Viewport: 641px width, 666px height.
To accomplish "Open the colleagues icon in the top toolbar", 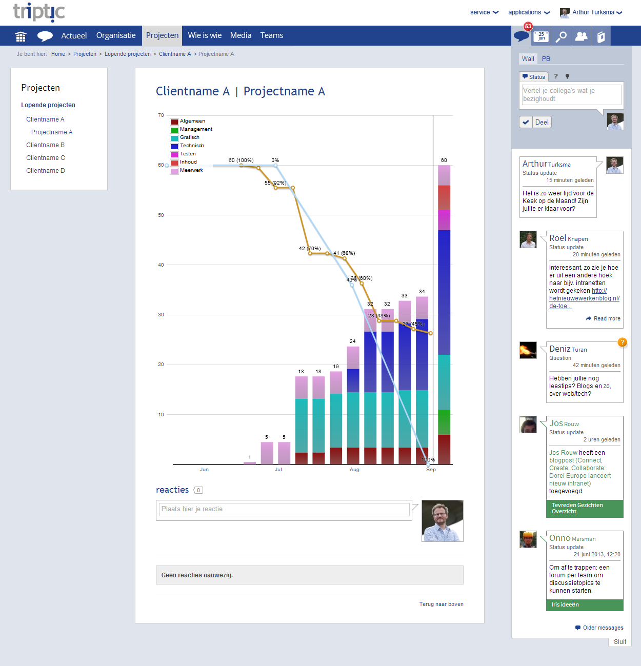I will tap(581, 35).
